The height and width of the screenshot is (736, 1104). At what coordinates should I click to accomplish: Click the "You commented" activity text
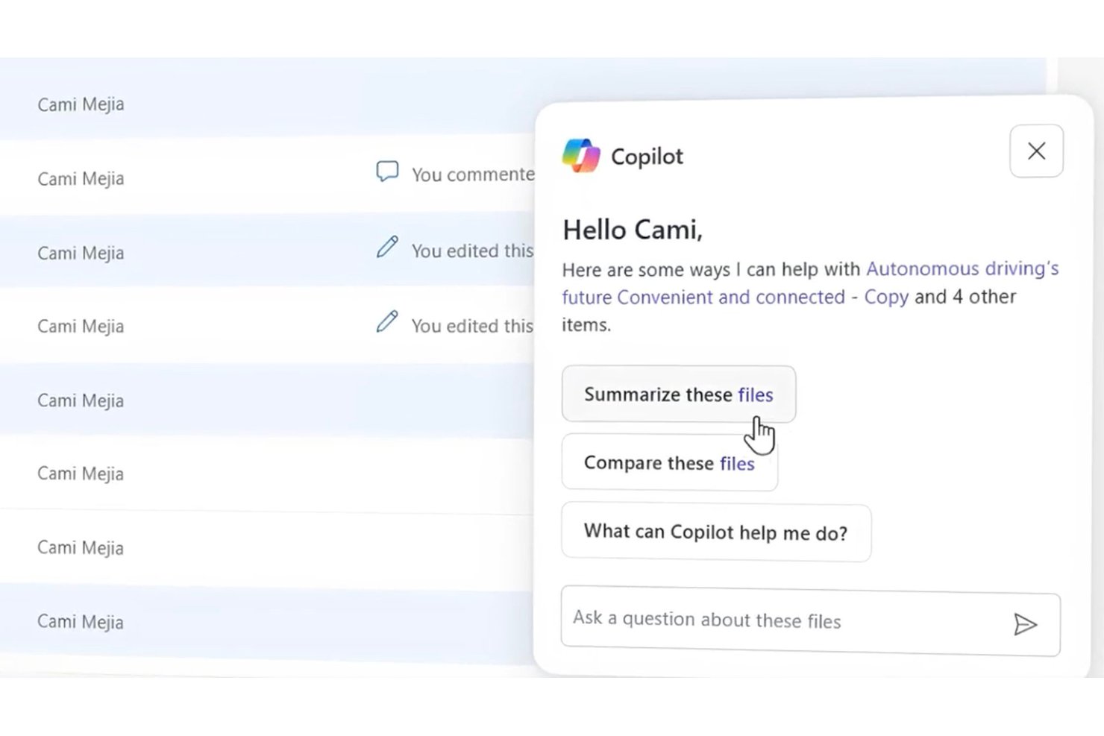[473, 174]
